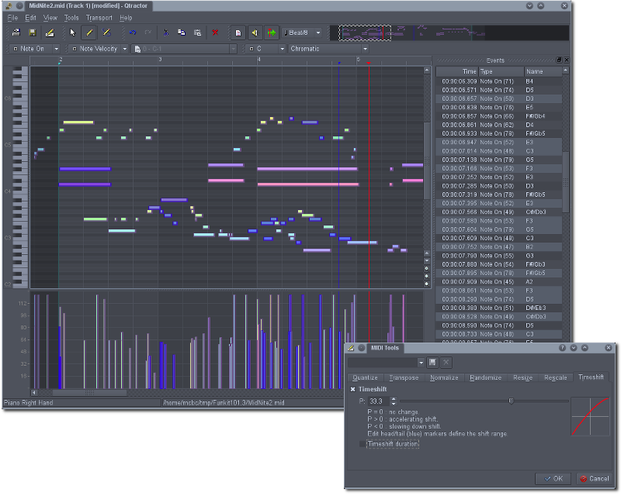The height and width of the screenshot is (496, 621).
Task: Switch to the Quantize tab
Action: point(365,377)
